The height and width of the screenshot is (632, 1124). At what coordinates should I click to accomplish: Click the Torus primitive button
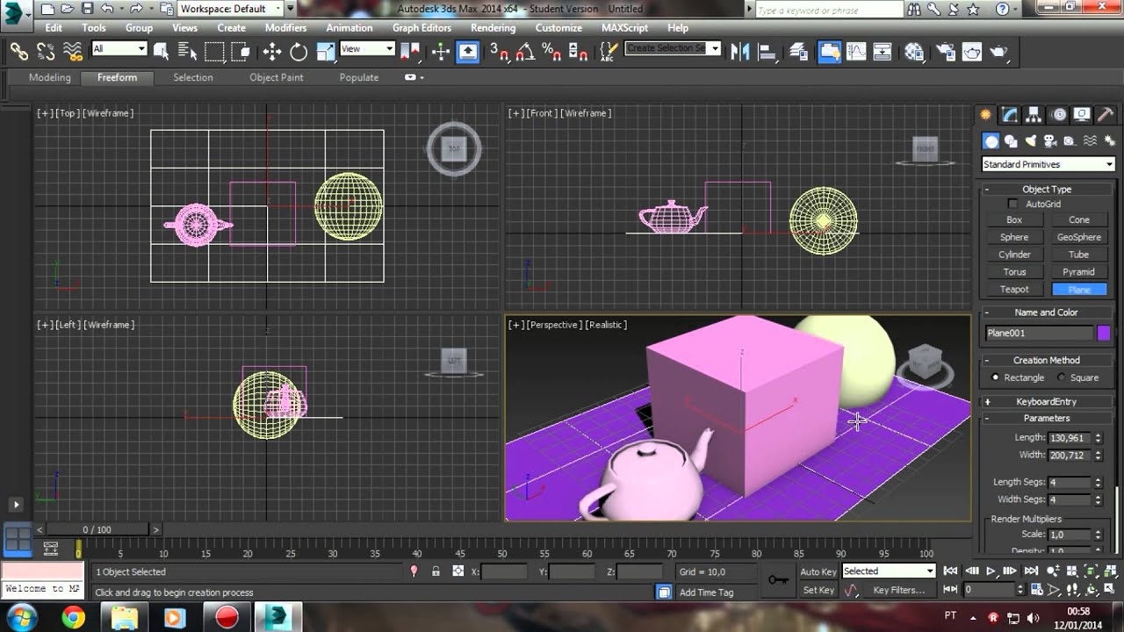coord(1014,272)
